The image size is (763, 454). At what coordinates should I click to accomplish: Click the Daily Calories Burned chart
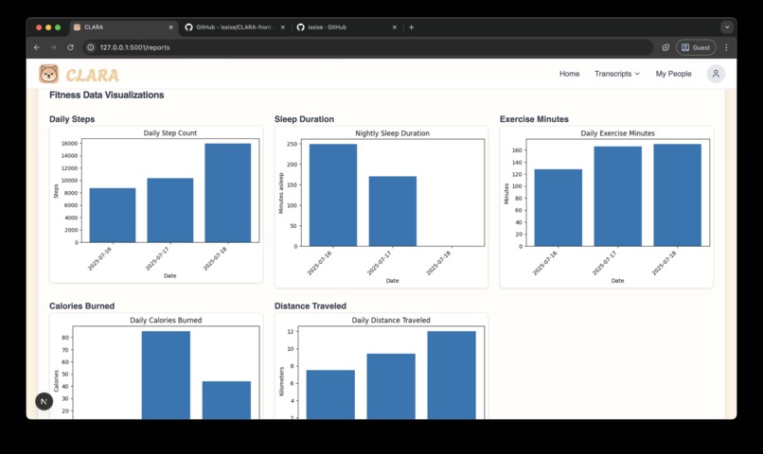click(x=156, y=366)
